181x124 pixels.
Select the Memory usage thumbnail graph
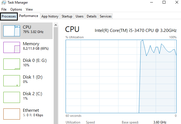pos(12,47)
